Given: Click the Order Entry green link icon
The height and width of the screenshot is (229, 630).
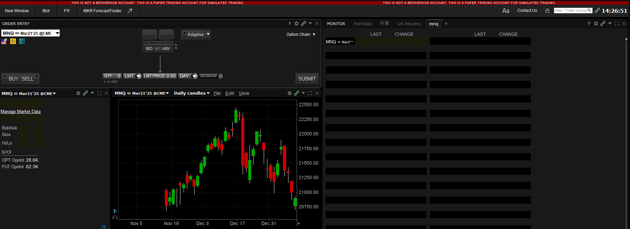Looking at the screenshot, I should coord(303,24).
